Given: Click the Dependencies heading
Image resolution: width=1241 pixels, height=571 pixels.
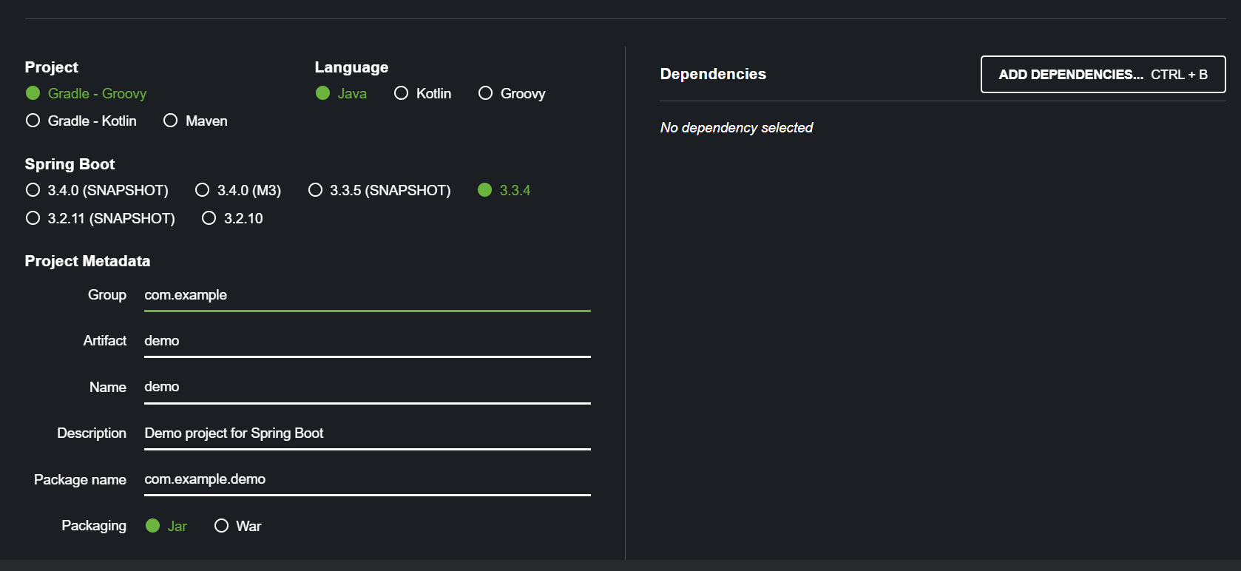Looking at the screenshot, I should coord(713,74).
